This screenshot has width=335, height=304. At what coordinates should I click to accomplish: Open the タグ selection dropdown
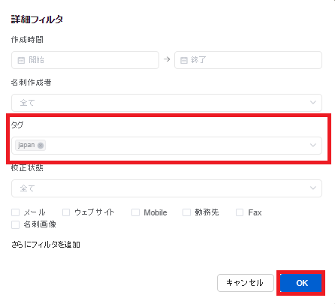coord(167,146)
